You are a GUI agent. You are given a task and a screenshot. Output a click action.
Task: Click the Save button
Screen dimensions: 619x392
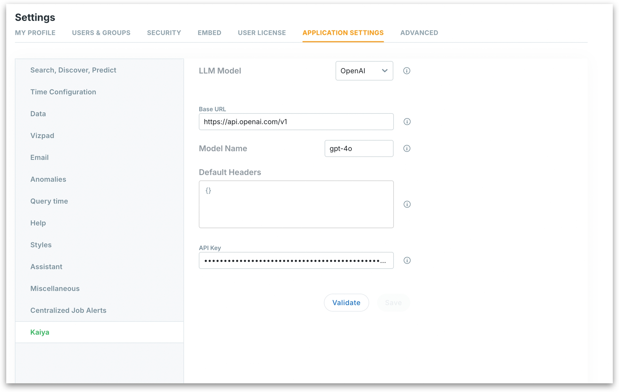click(393, 303)
